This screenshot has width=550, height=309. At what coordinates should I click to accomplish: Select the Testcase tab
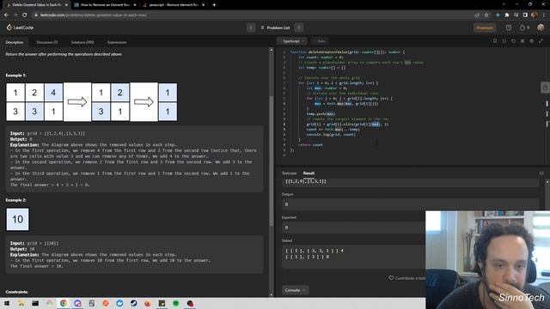[x=290, y=173]
